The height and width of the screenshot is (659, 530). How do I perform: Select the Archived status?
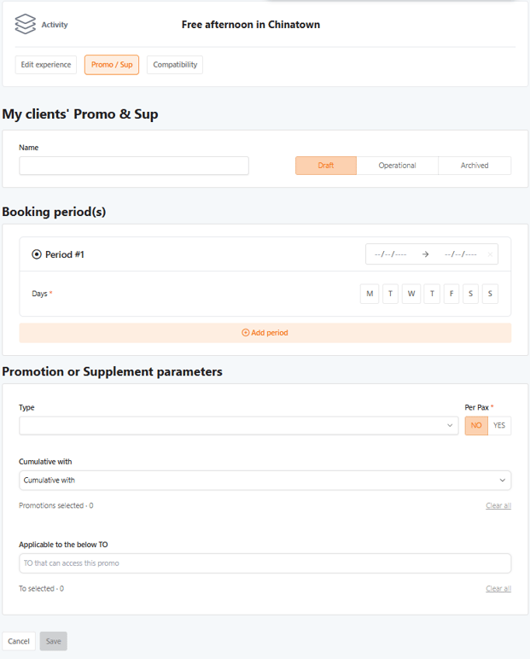(475, 166)
